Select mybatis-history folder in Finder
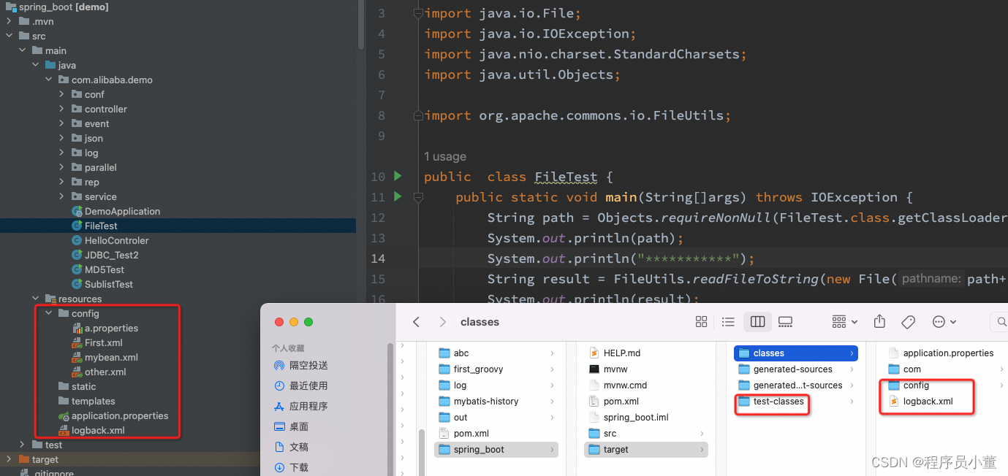1008x476 pixels. click(x=496, y=401)
